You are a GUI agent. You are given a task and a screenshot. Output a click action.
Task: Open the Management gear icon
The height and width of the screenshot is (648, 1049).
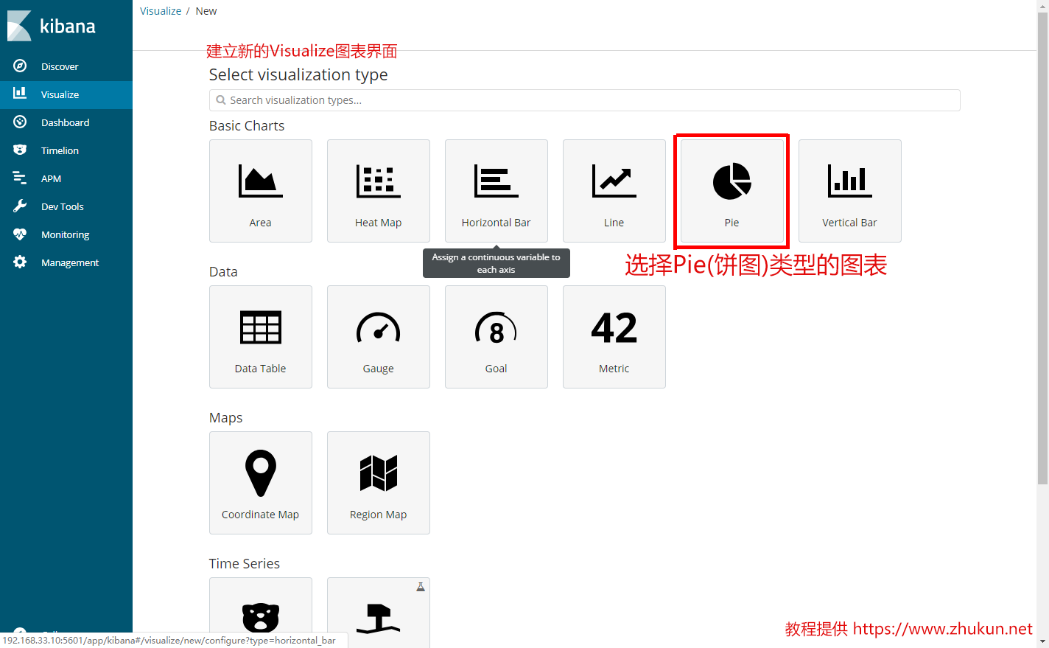20,262
